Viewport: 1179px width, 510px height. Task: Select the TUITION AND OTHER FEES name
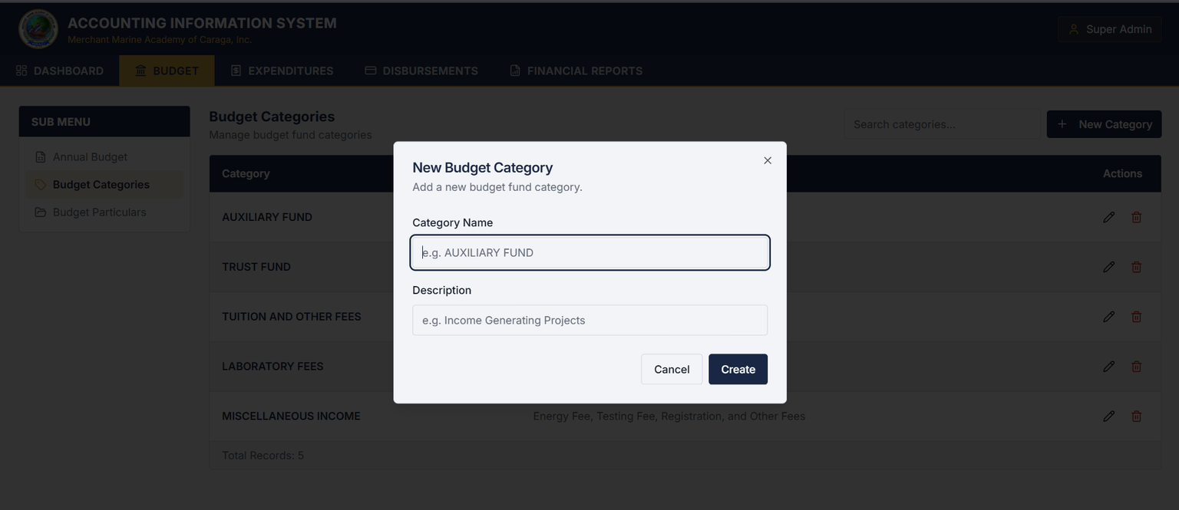(292, 317)
